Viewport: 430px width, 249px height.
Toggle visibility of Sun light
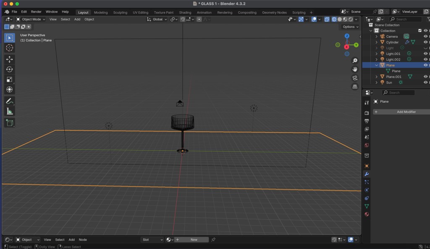coord(425,83)
